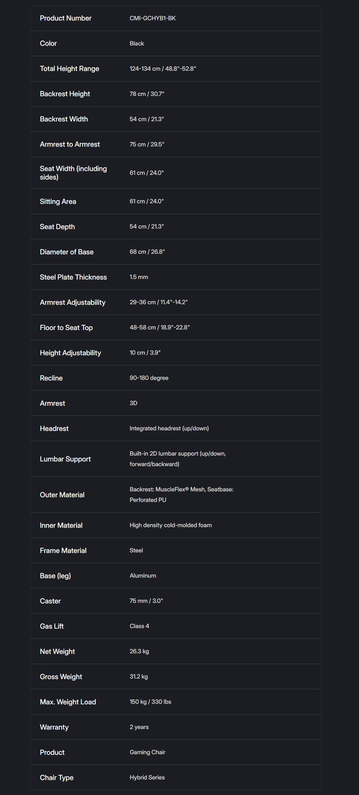Viewport: 359px width, 795px height.
Task: Select the Armrest to Armrest label
Action: point(70,144)
